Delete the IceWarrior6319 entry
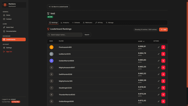The width and height of the screenshot is (188, 106). (163, 54)
